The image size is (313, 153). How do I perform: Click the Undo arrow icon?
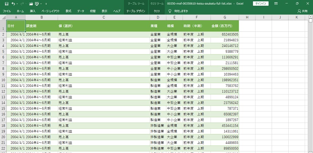coord(13,3)
